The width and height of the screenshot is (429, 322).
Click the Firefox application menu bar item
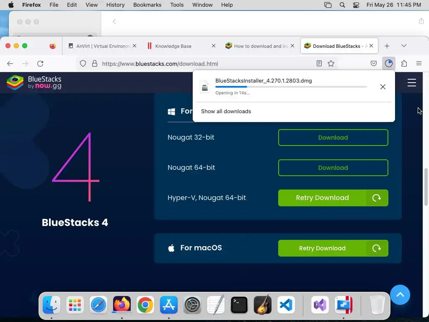click(x=31, y=5)
